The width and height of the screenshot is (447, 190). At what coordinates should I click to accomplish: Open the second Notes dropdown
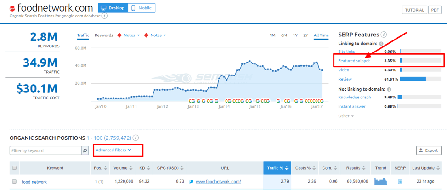(x=158, y=35)
